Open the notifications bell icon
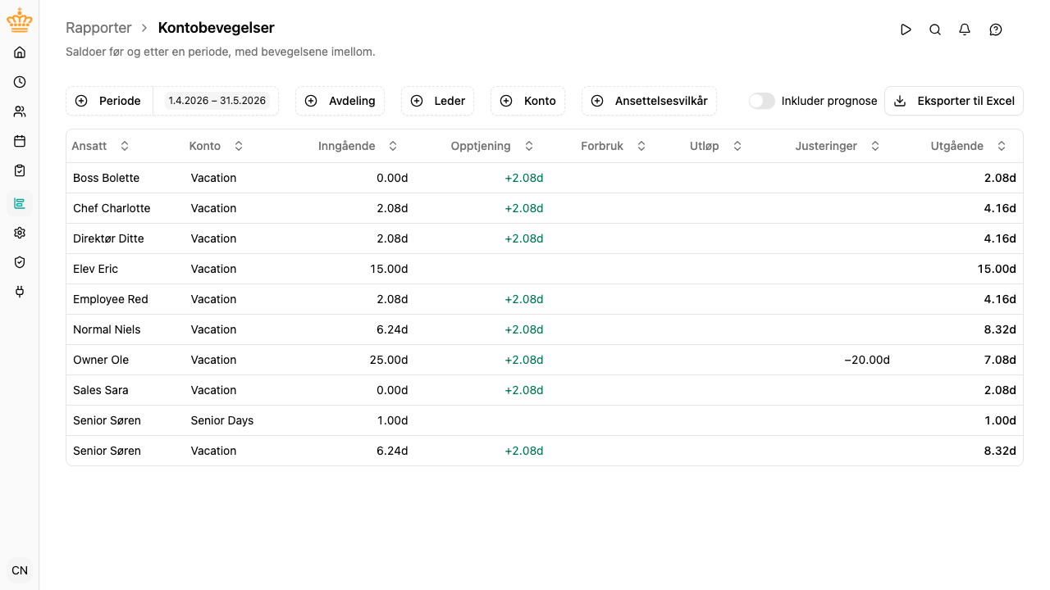The width and height of the screenshot is (1050, 590). click(x=965, y=29)
